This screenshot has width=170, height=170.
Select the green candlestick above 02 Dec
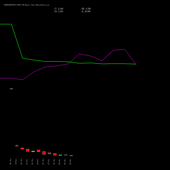pyautogui.click(x=60, y=155)
